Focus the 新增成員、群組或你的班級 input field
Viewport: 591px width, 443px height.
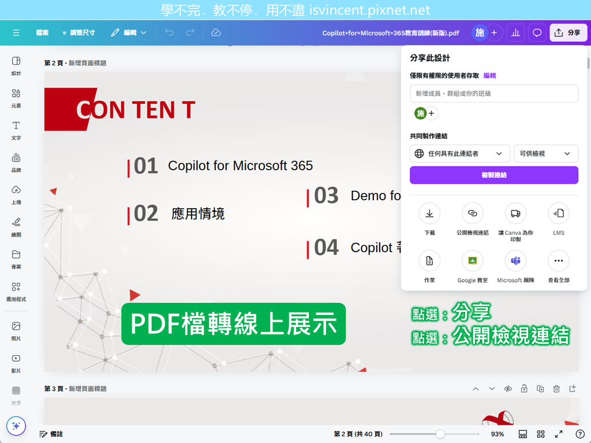pos(494,93)
